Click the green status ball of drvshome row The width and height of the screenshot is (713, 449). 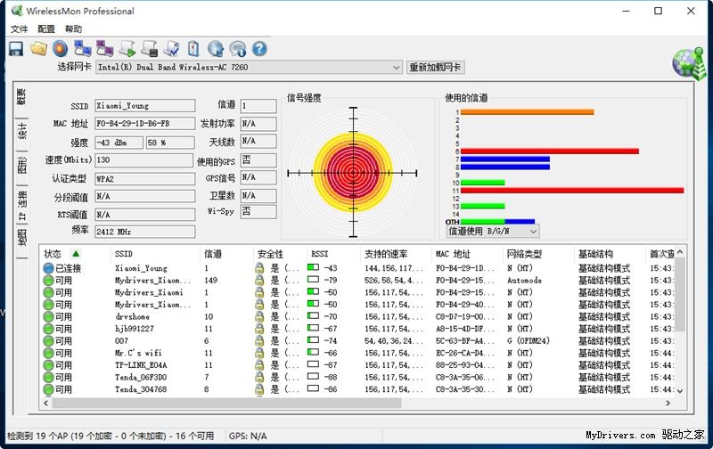click(49, 317)
